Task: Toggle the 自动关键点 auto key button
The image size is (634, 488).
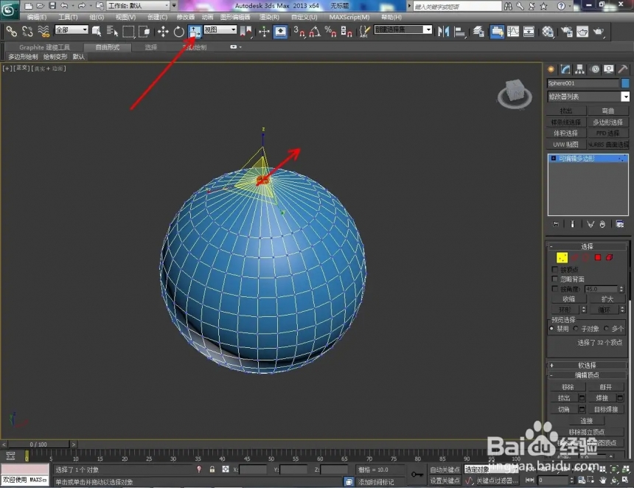Action: tap(445, 470)
